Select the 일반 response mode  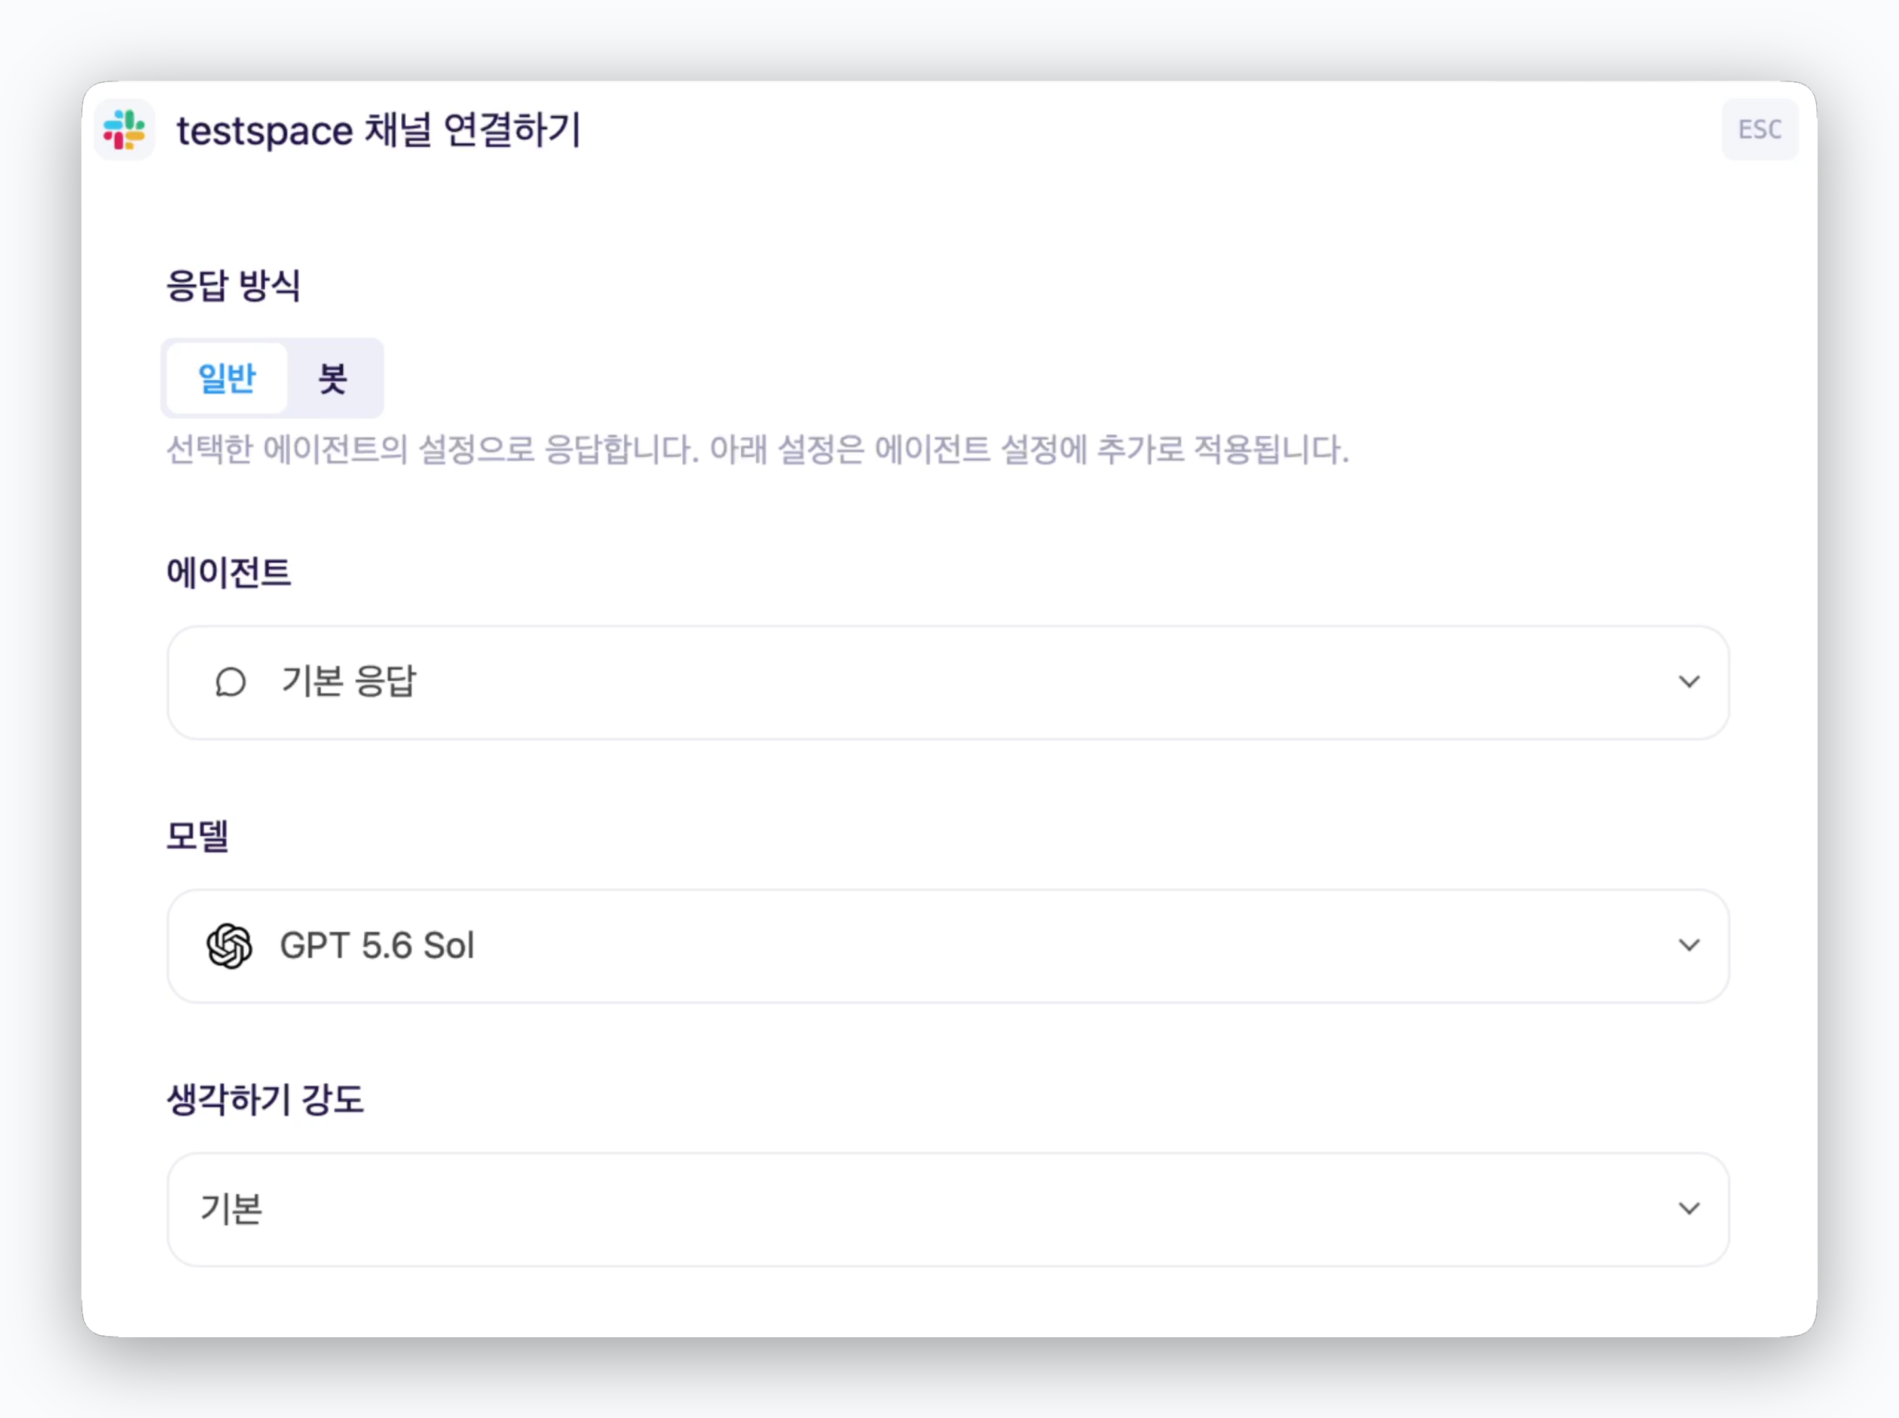(x=227, y=377)
